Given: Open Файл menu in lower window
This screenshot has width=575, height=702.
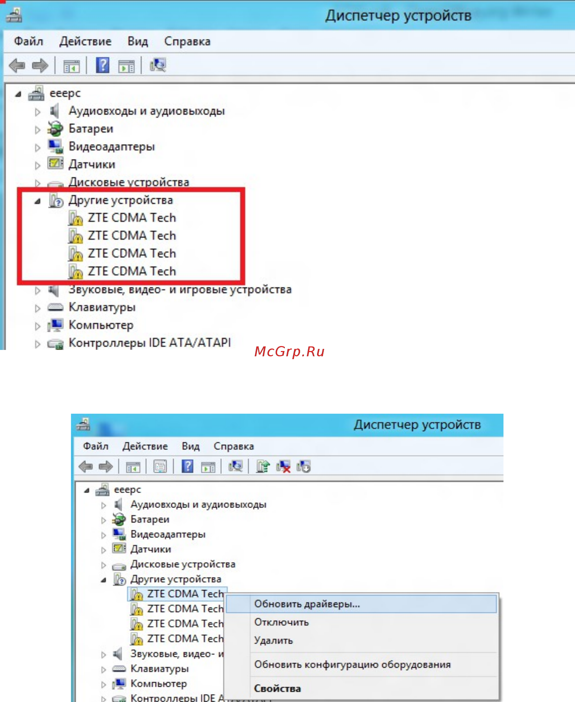Looking at the screenshot, I should tap(96, 446).
